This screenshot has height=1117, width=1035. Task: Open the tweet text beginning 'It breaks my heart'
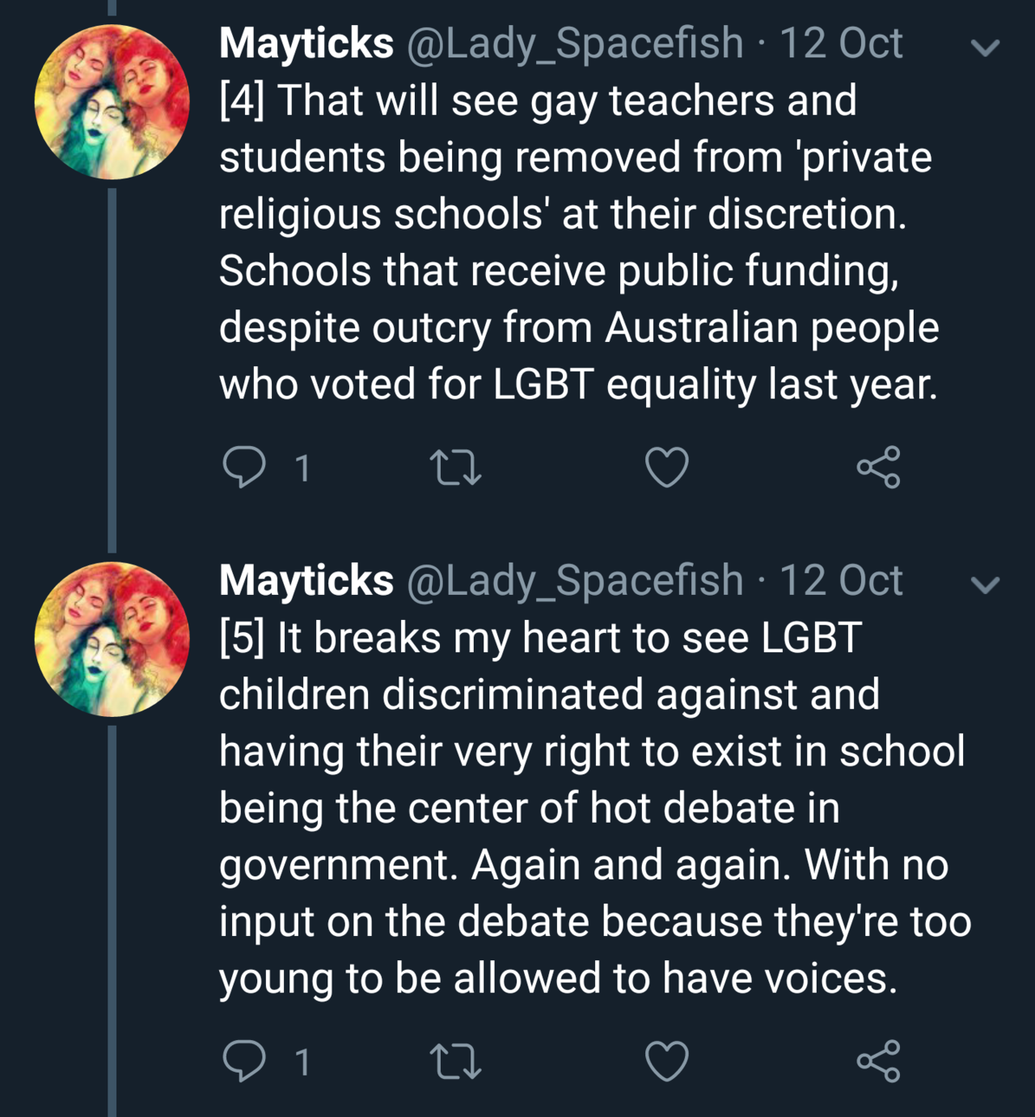click(x=594, y=808)
